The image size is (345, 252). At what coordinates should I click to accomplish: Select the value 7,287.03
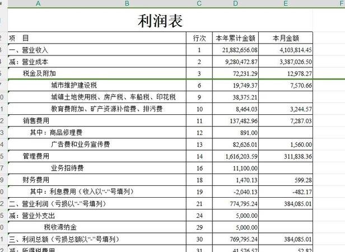coord(301,121)
